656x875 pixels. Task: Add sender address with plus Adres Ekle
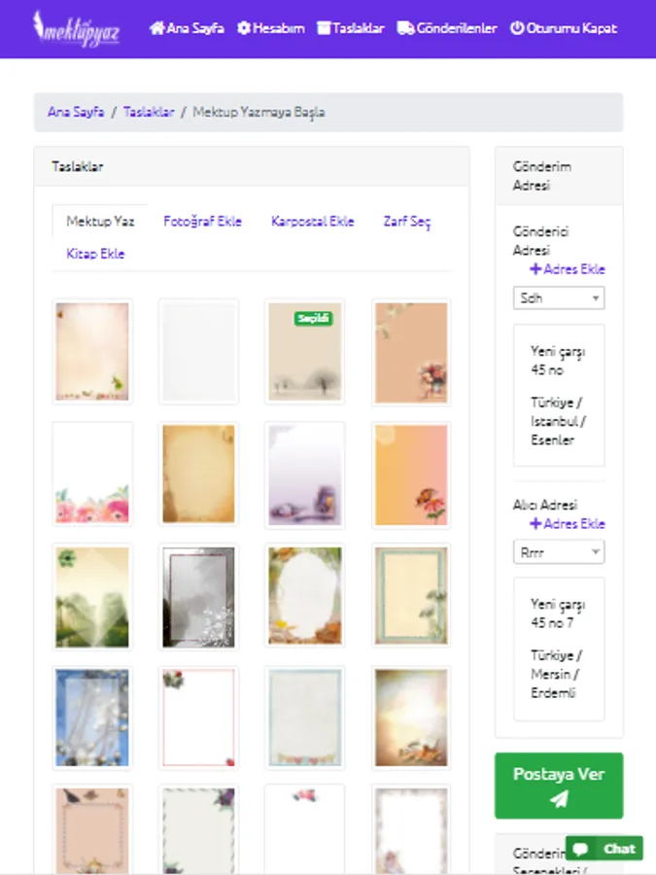568,269
